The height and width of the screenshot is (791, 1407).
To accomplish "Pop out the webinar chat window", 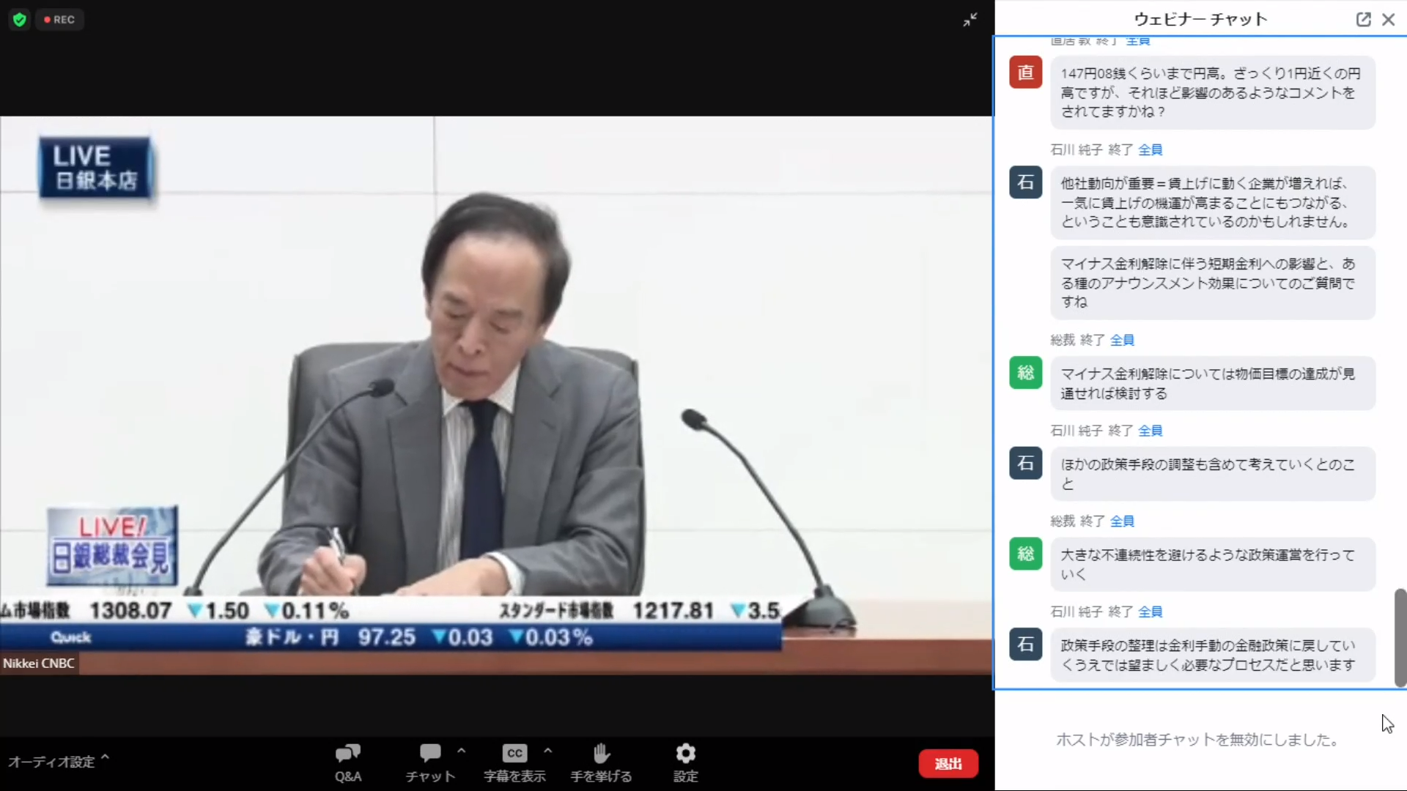I will (x=1363, y=20).
